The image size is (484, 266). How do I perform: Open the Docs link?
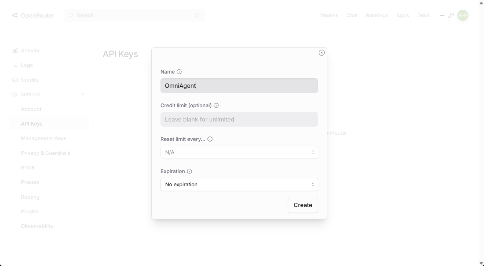click(423, 15)
